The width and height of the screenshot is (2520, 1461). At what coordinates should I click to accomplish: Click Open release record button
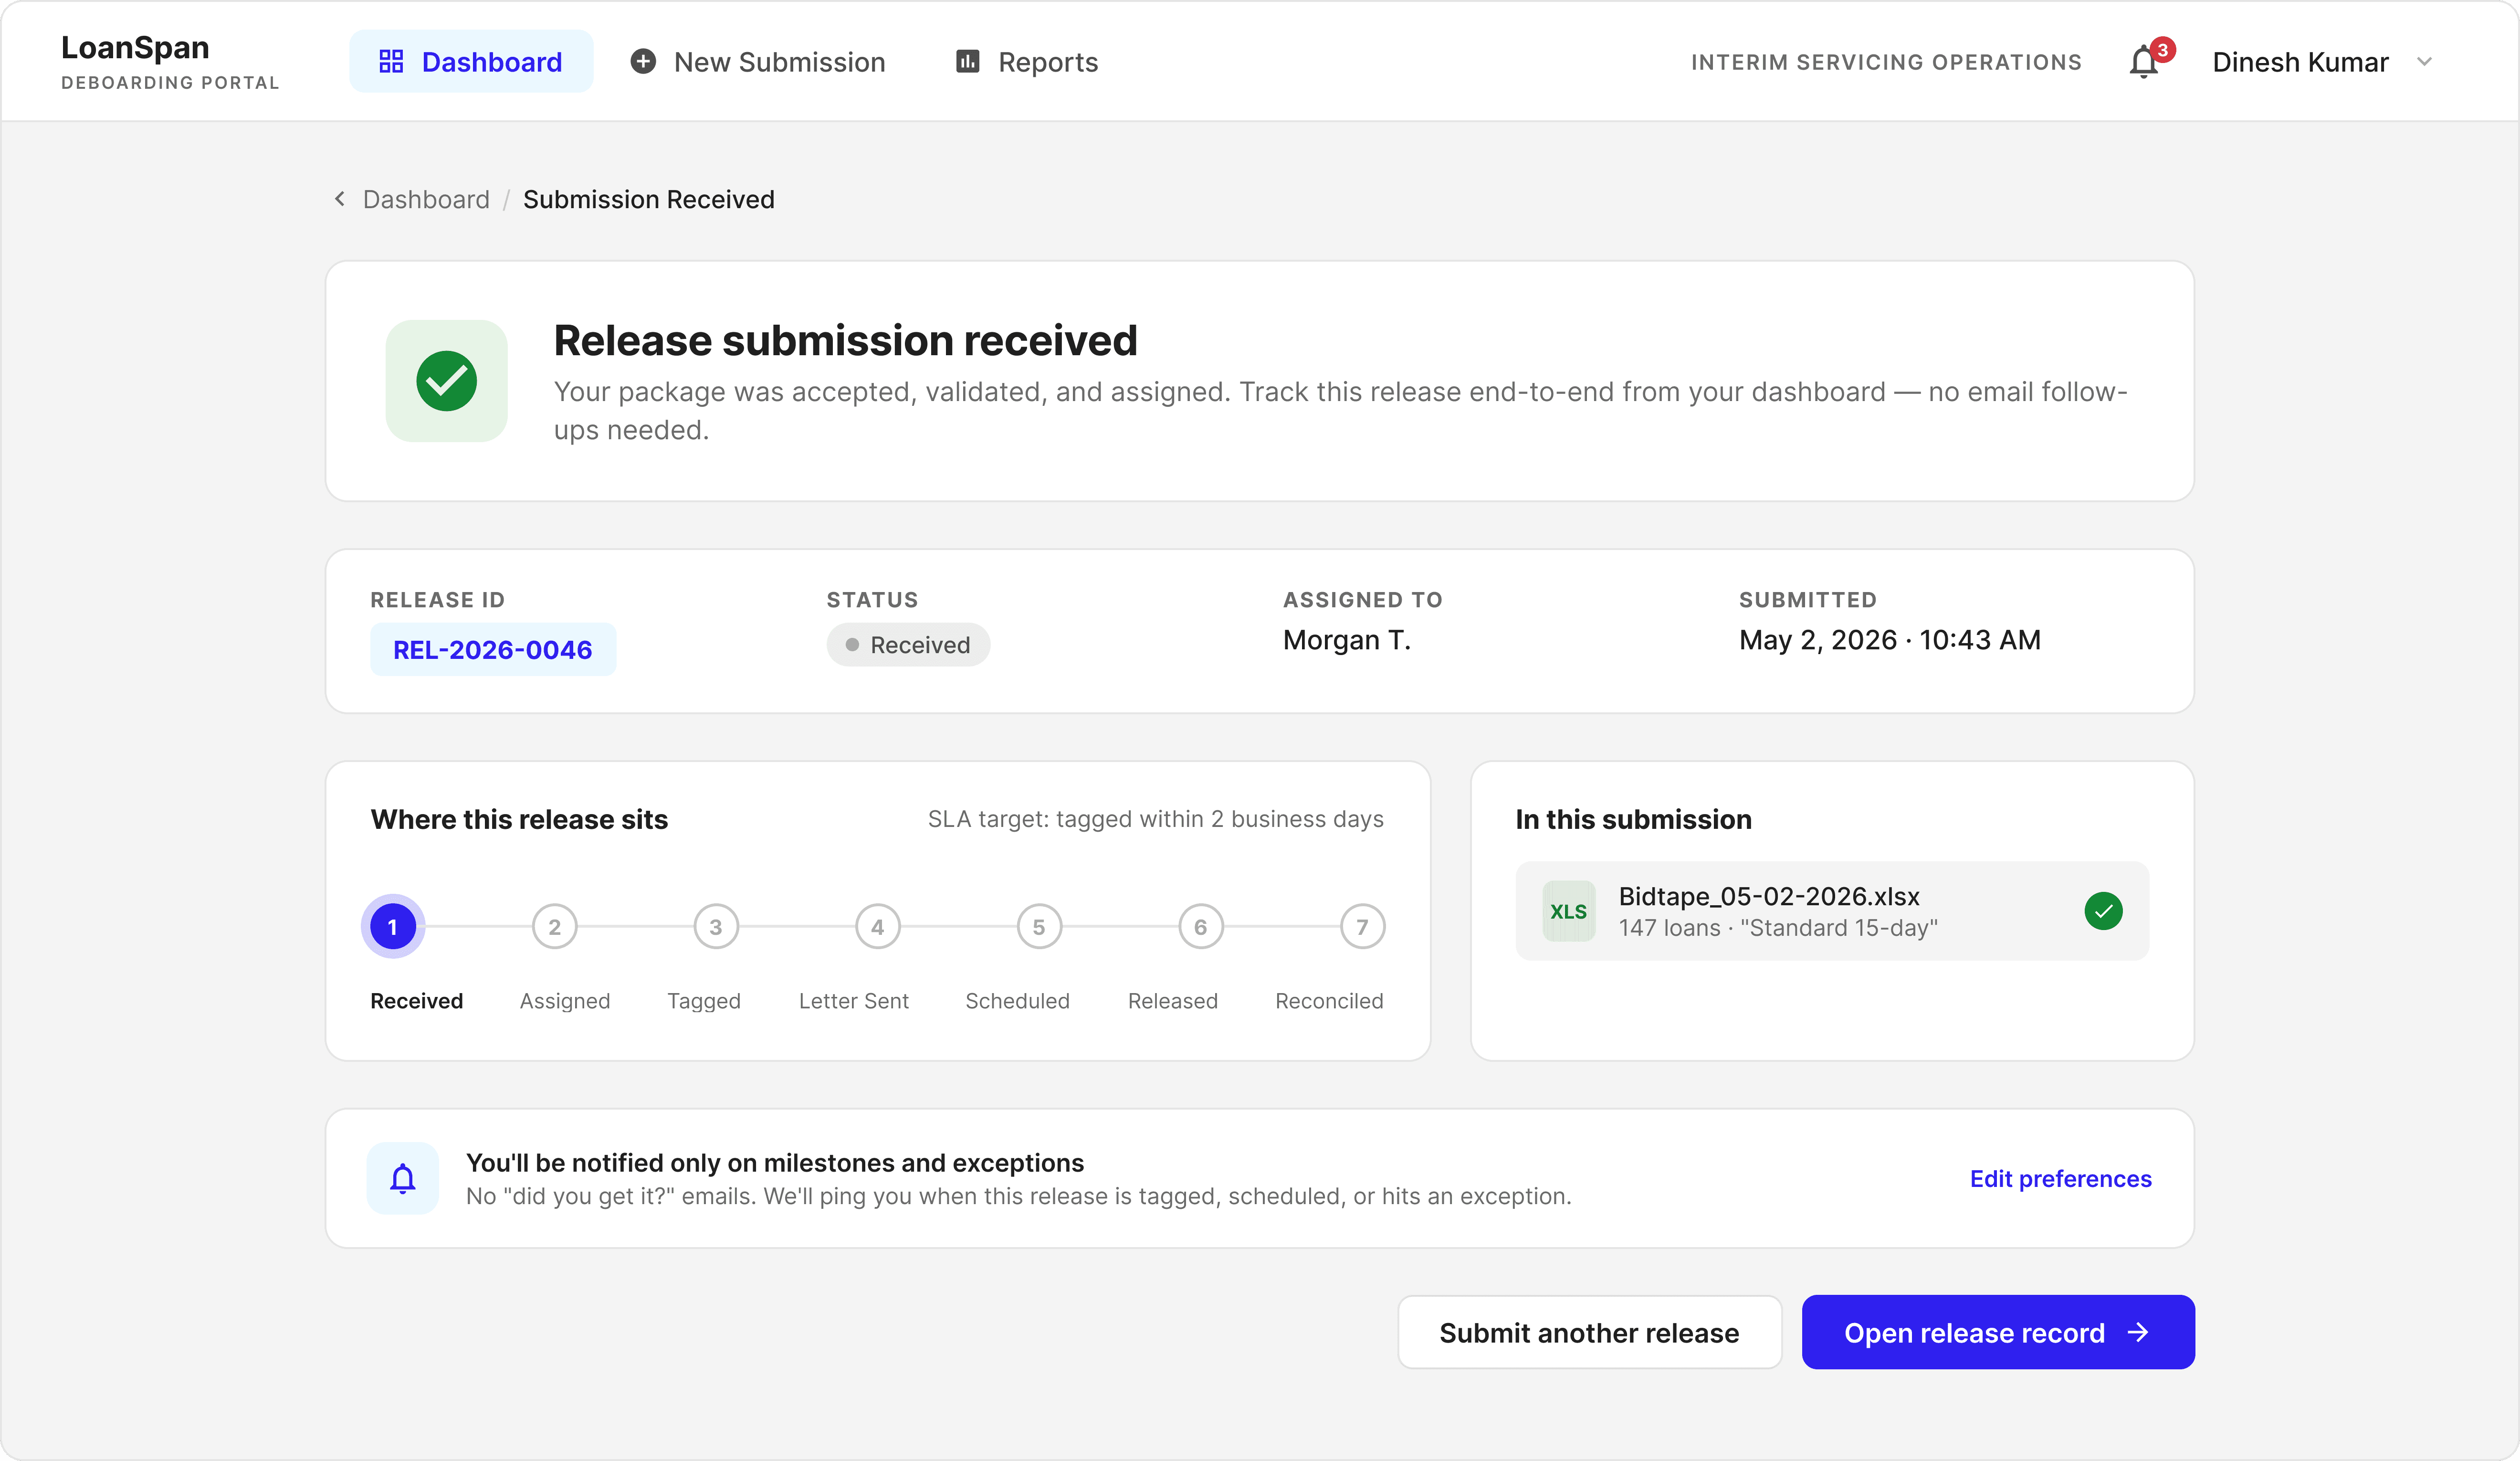point(1998,1332)
